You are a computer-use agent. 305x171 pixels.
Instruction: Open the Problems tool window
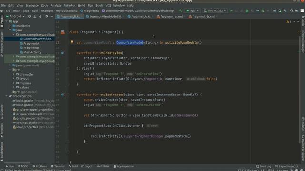[x=40, y=166]
